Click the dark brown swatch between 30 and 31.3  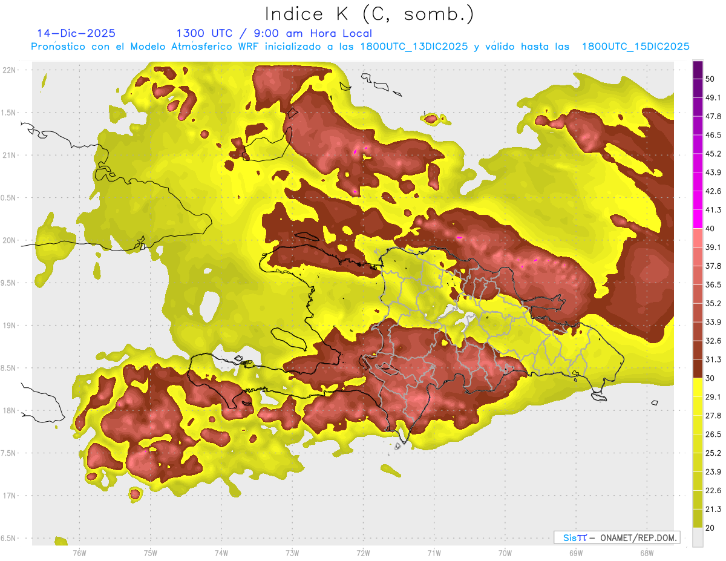tap(698, 369)
